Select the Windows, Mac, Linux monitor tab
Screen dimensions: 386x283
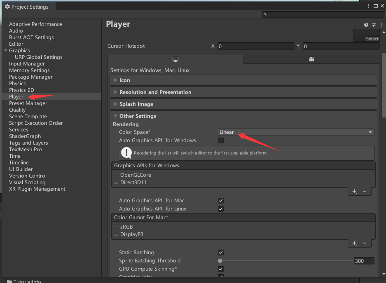click(175, 59)
